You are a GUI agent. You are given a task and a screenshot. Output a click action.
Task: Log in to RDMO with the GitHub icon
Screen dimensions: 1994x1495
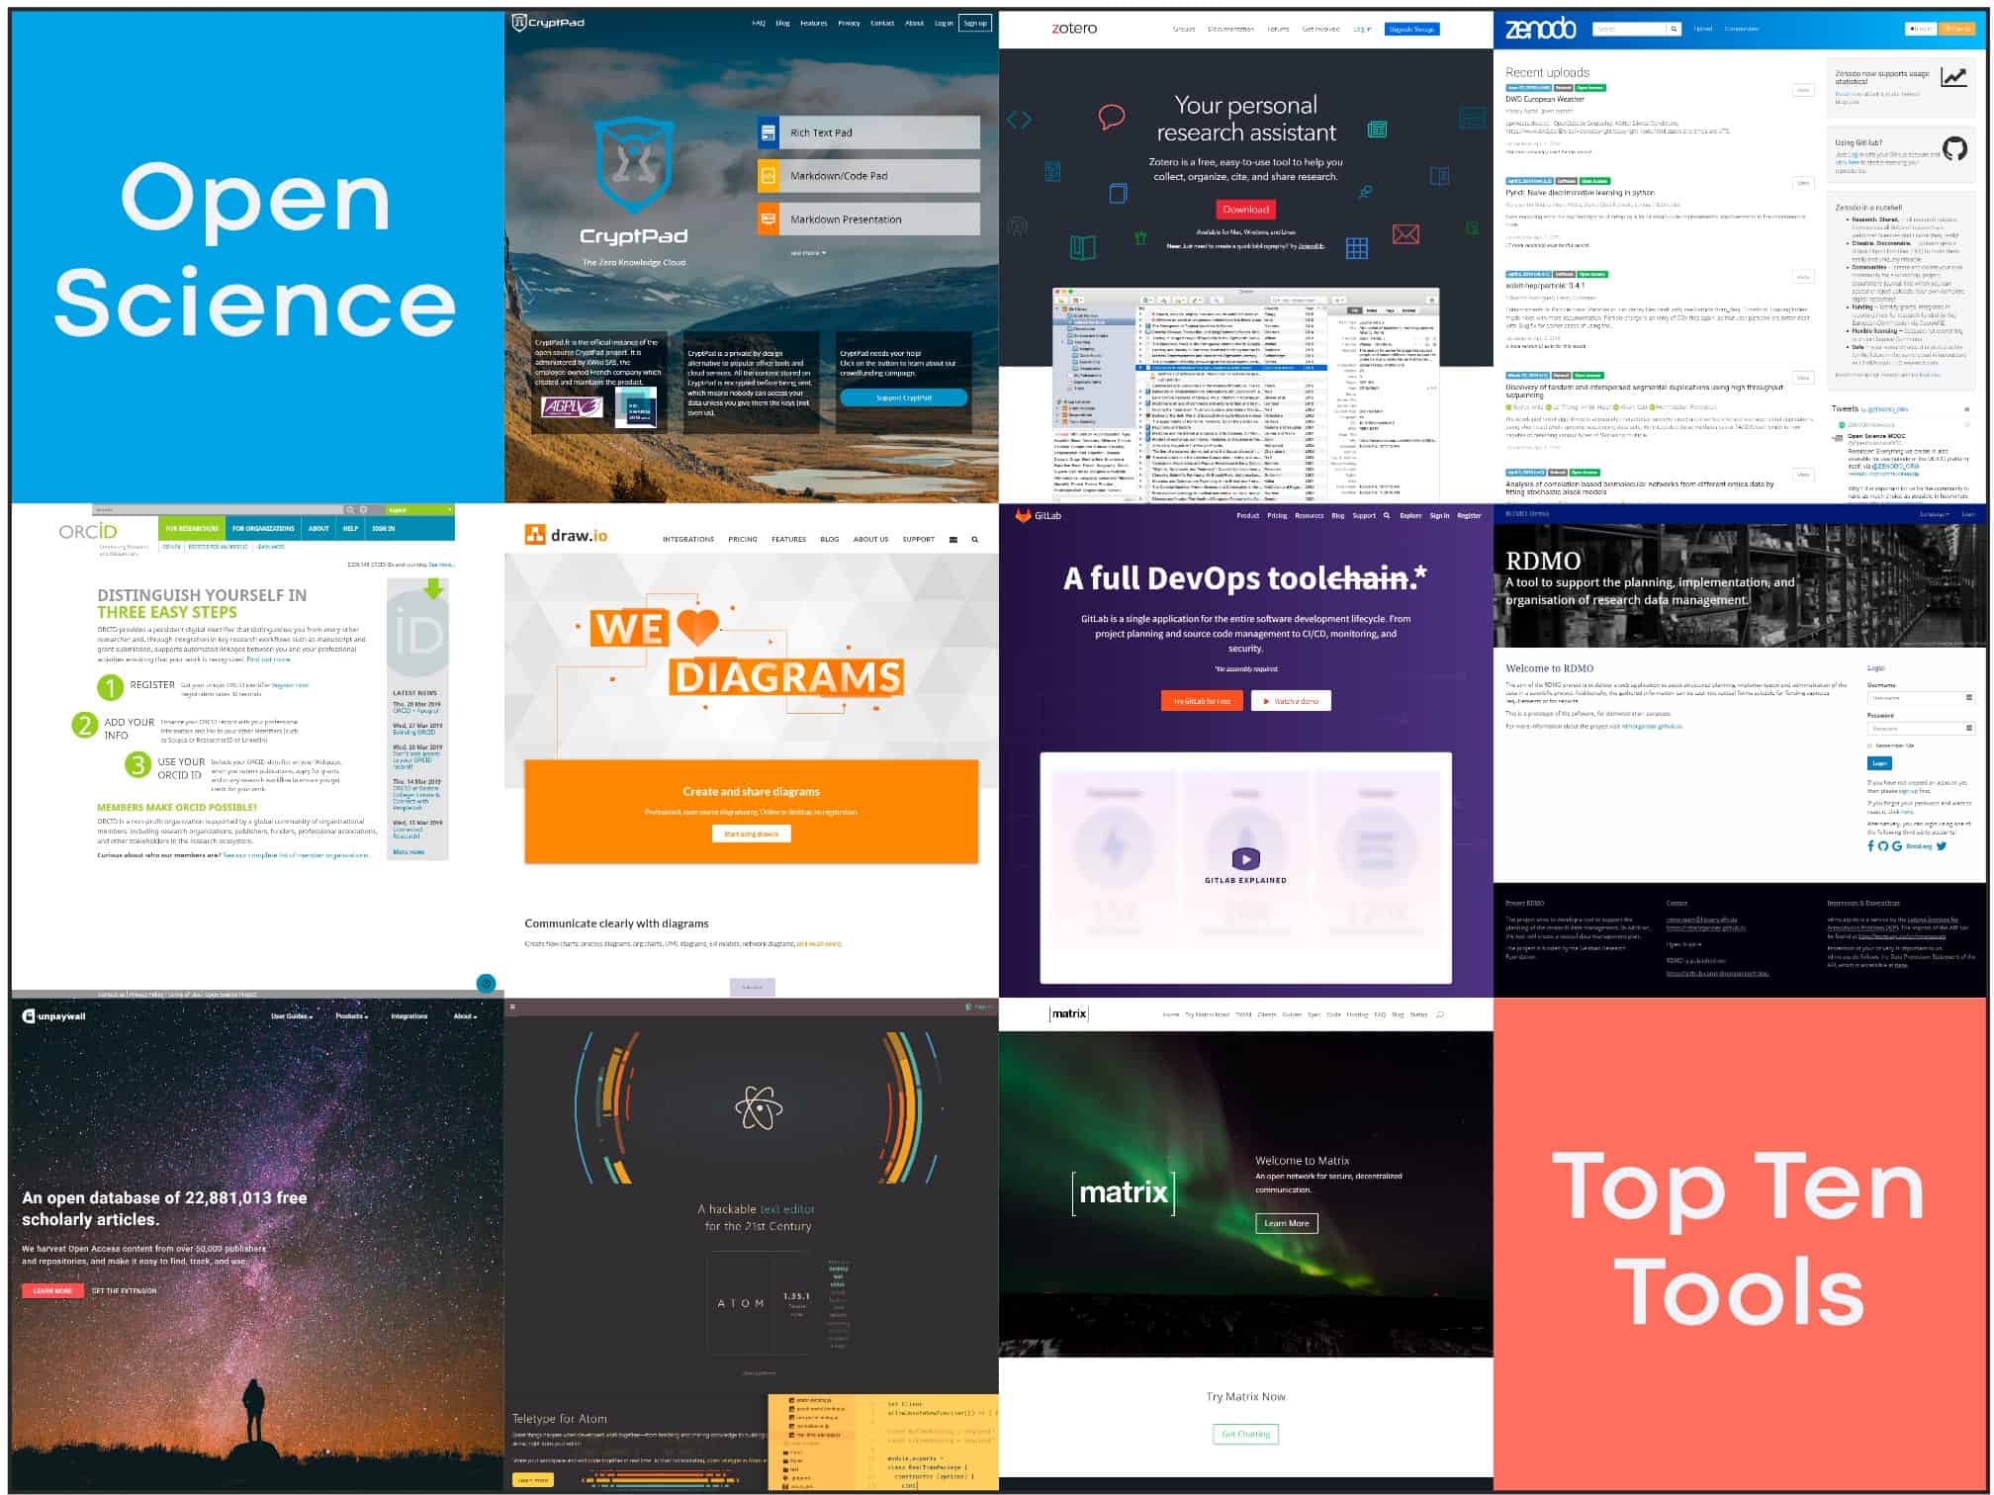tap(1882, 845)
